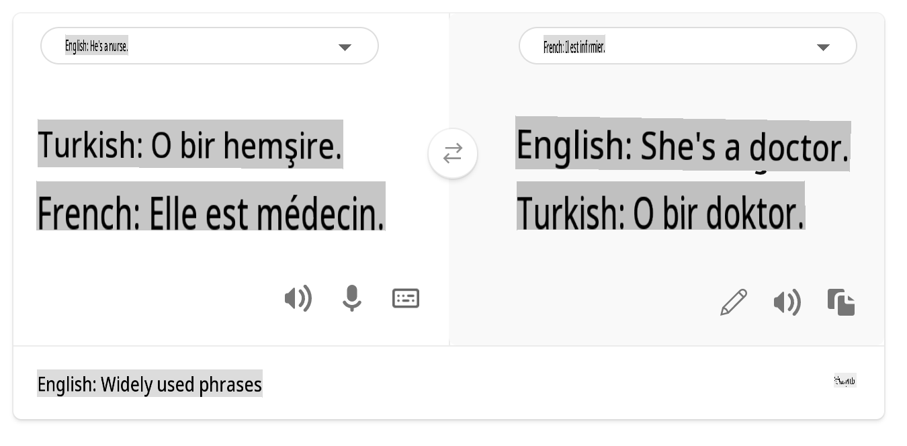Click the "Turkish: O bir hemşire." source line
Image resolution: width=907 pixels, height=446 pixels.
(x=190, y=144)
